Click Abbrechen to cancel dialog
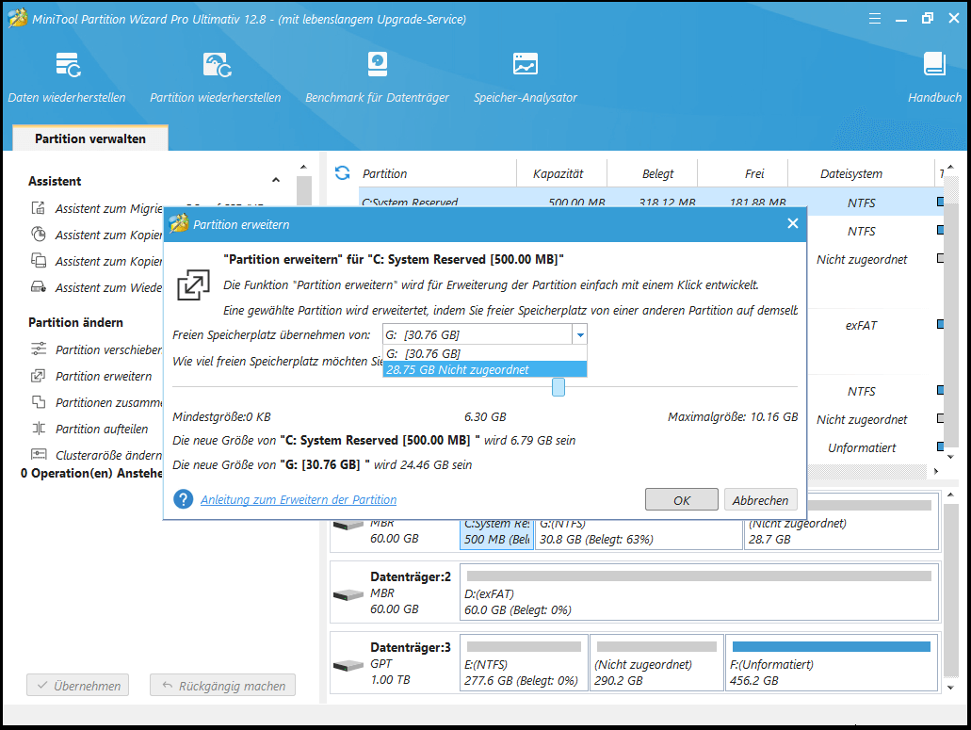The width and height of the screenshot is (971, 730). [x=760, y=499]
